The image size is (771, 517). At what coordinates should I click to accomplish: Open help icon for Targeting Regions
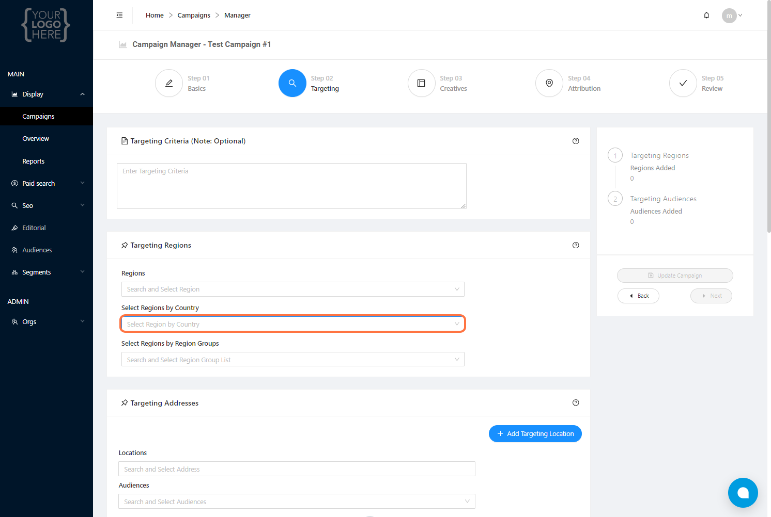[x=576, y=245]
